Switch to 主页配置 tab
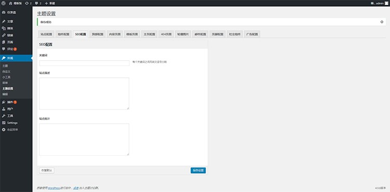This screenshot has height=192, width=390. point(149,34)
